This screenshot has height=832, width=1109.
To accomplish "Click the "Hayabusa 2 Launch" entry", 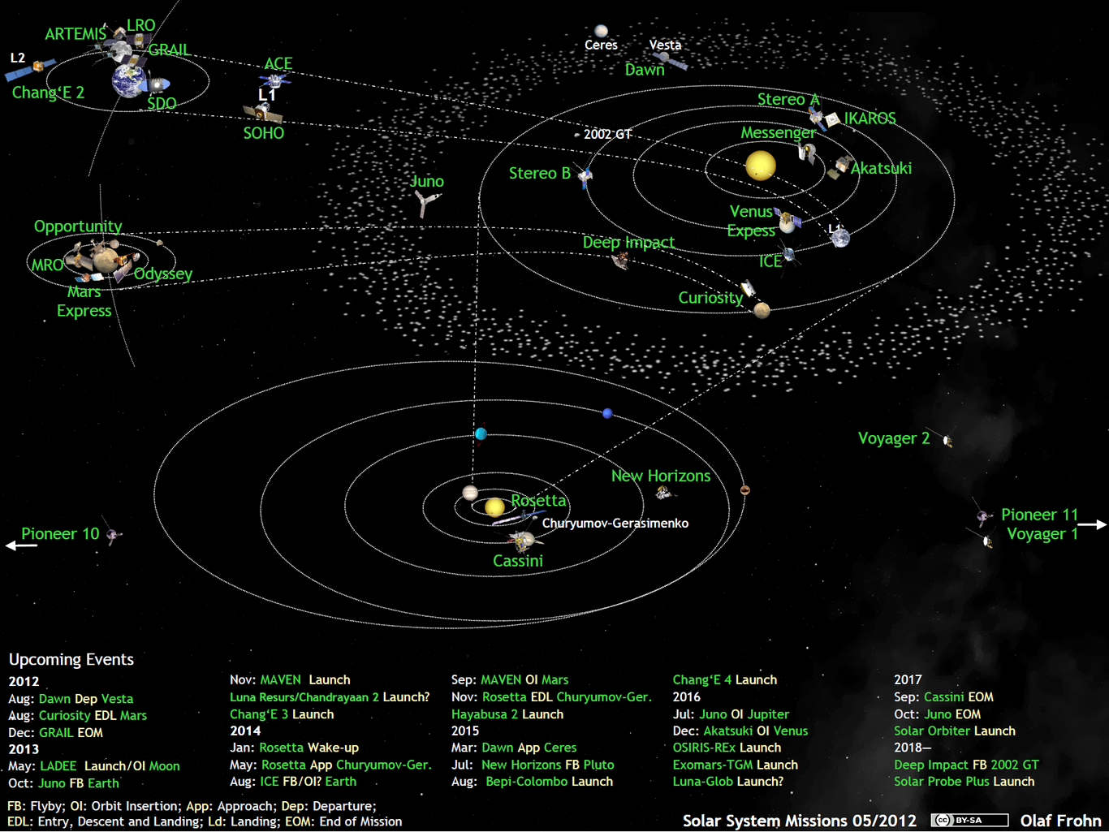I will point(507,714).
